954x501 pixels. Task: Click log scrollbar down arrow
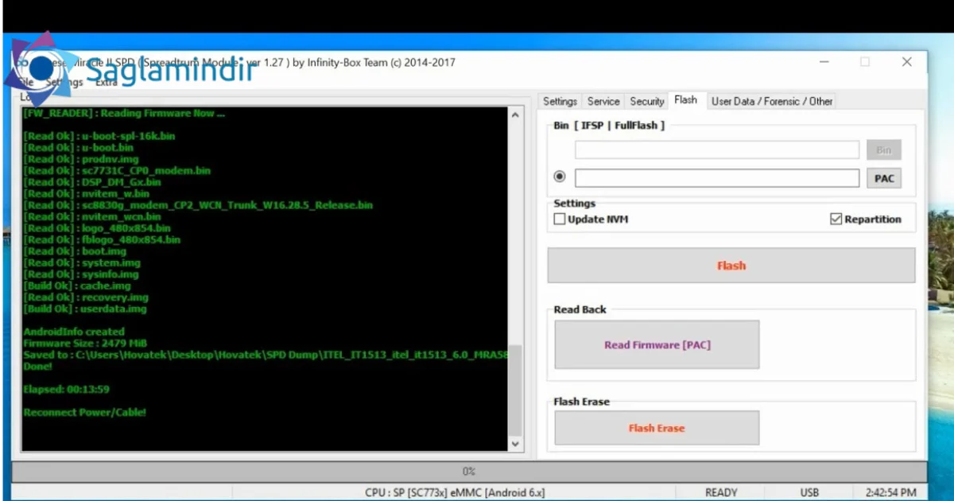tap(516, 444)
